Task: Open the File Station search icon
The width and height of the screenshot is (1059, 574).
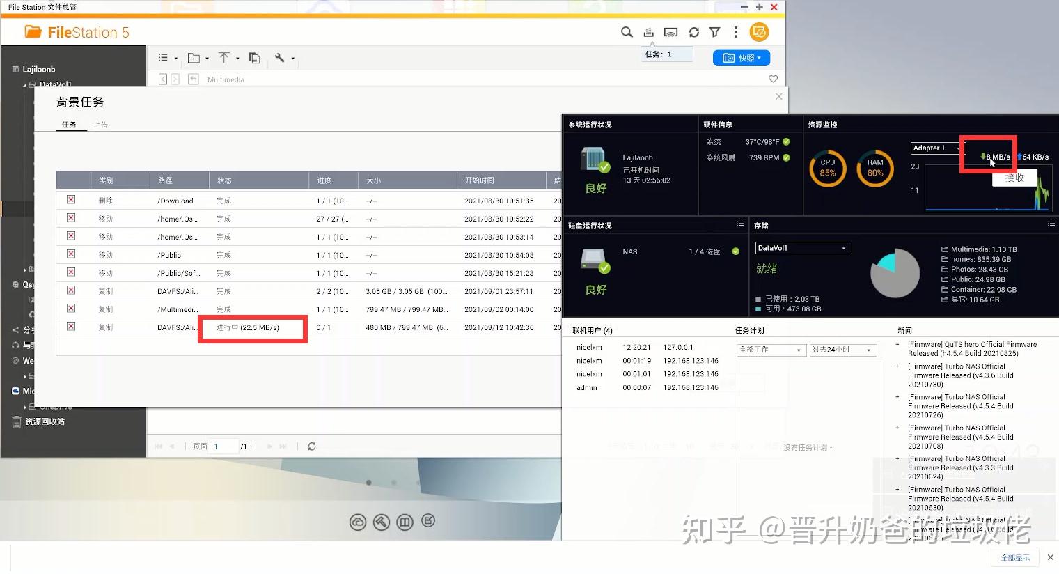Action: point(627,32)
